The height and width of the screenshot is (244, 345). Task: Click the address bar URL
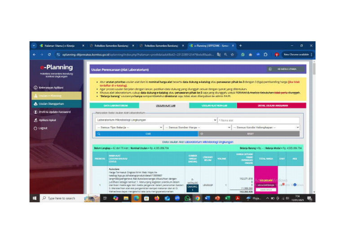[138, 55]
